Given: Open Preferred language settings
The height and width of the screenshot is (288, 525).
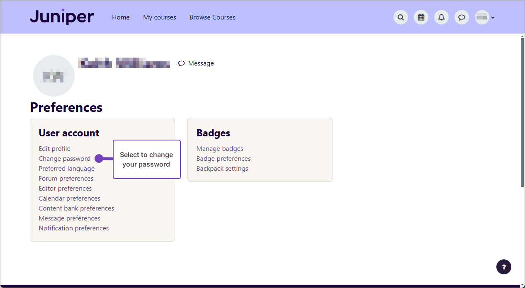Looking at the screenshot, I should point(66,169).
